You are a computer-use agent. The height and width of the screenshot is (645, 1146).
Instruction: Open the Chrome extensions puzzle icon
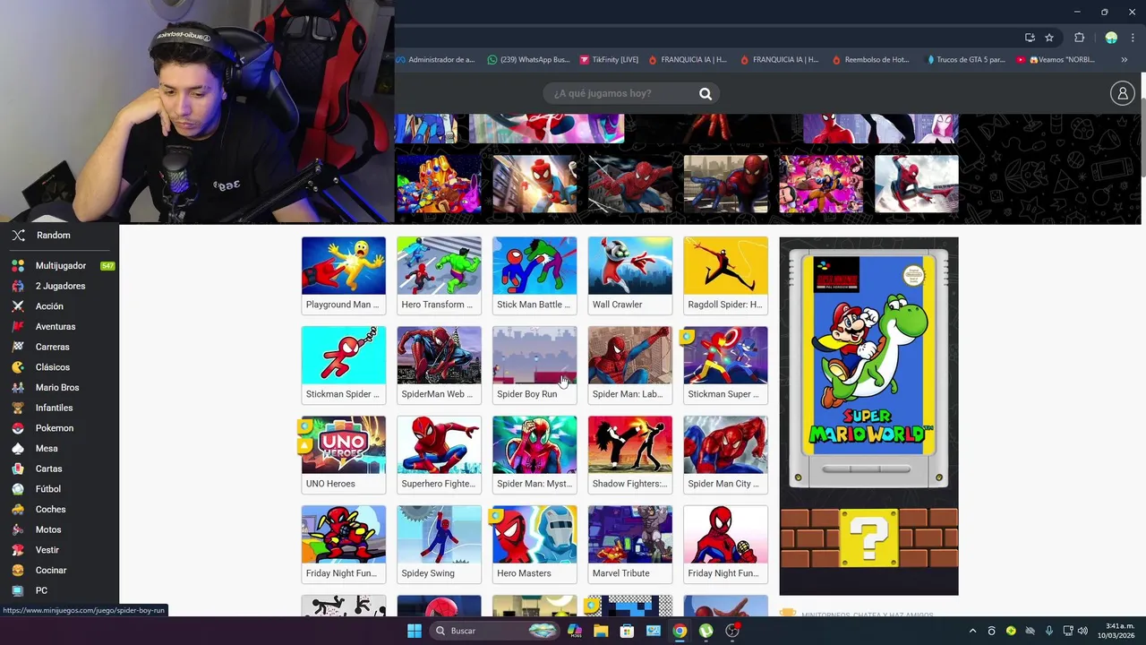tap(1079, 38)
